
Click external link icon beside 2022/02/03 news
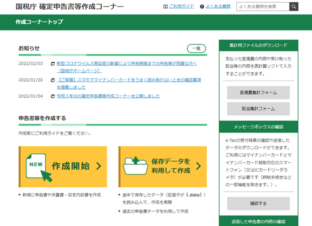click(53, 63)
